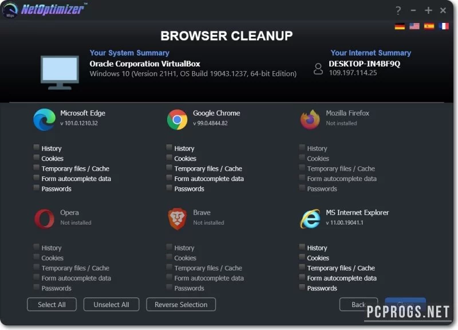Screen dimensions: 458x330
Task: Switch language with the Spanish flag
Action: point(429,26)
